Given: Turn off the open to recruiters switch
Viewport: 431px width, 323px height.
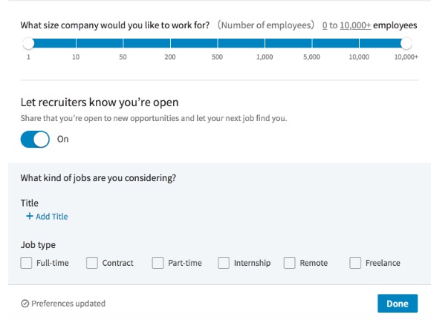Looking at the screenshot, I should pyautogui.click(x=35, y=140).
